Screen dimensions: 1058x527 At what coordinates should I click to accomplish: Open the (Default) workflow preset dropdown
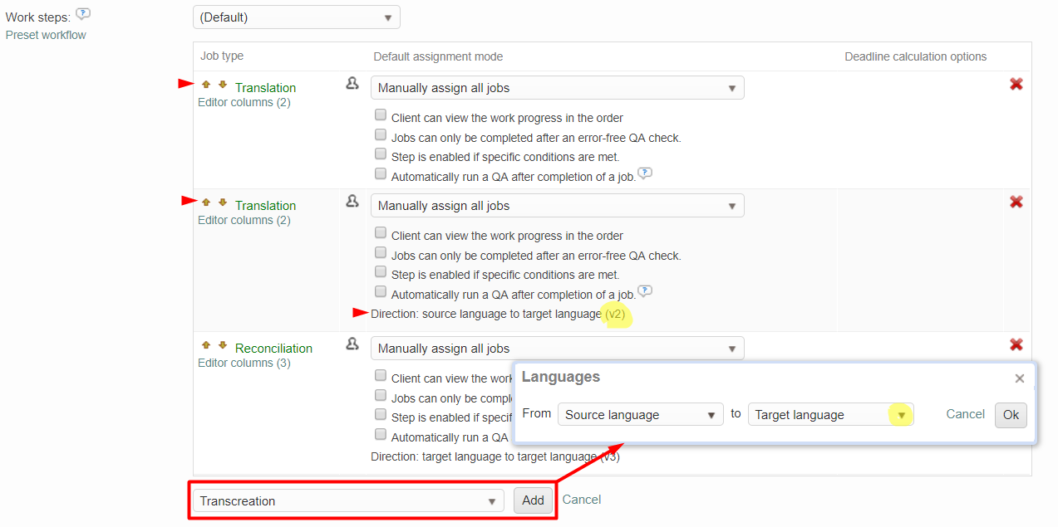(296, 17)
